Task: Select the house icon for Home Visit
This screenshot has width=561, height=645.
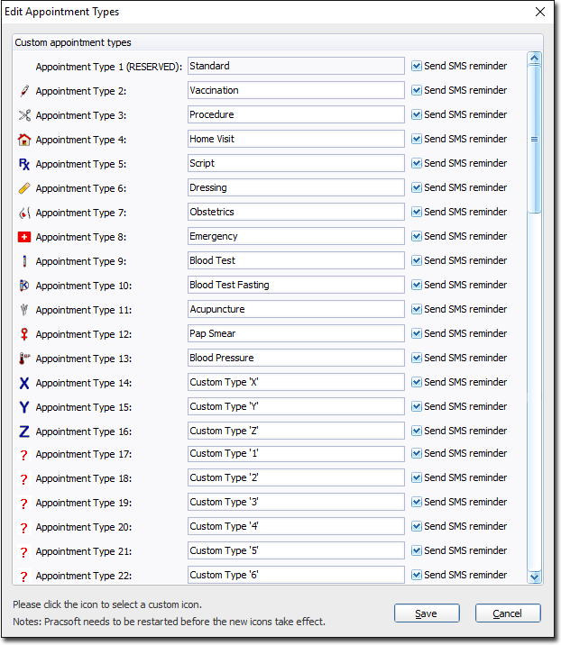Action: (24, 140)
